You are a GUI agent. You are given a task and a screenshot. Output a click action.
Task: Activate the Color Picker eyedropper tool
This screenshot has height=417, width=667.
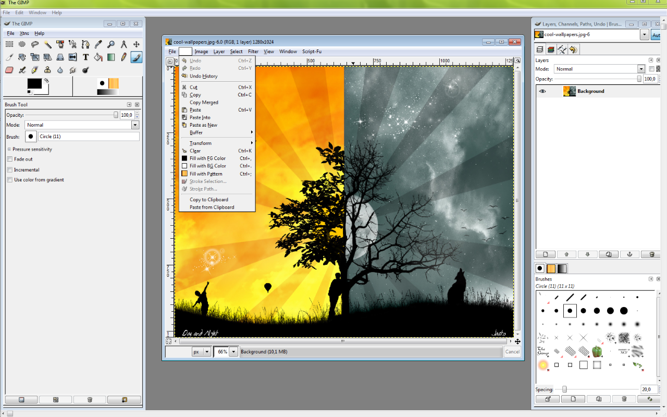[x=98, y=45]
